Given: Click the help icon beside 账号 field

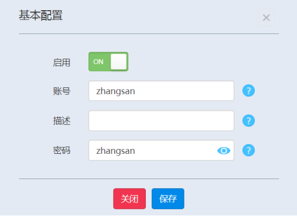Looking at the screenshot, I should tap(249, 91).
